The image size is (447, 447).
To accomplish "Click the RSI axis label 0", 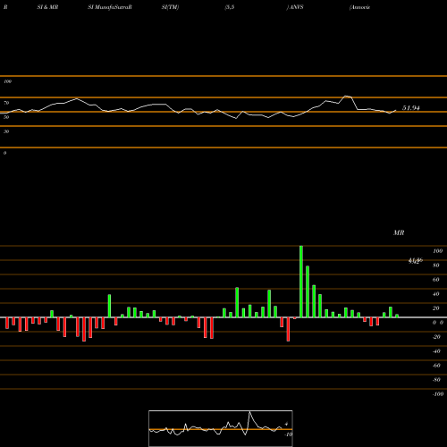I will click(x=4, y=153).
